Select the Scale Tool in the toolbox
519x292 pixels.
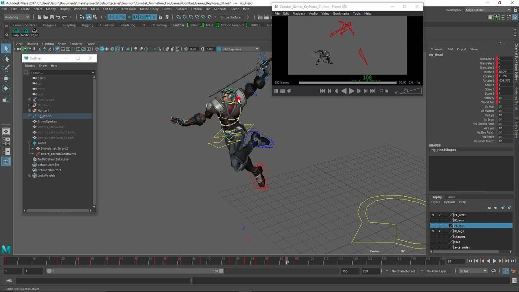click(6, 98)
